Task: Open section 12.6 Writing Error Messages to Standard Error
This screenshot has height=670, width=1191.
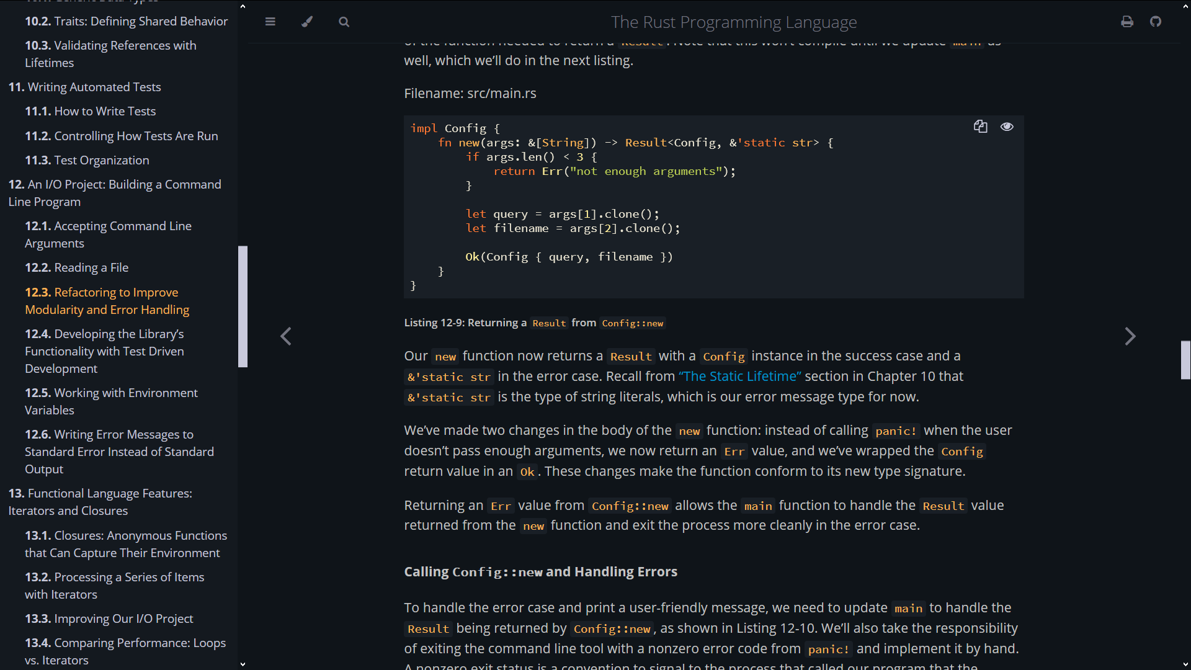Action: tap(119, 452)
